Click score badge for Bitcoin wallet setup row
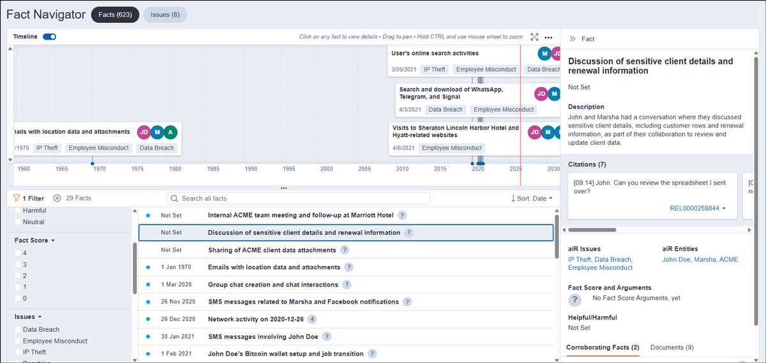Viewport: 766px width, 363px height. click(372, 353)
